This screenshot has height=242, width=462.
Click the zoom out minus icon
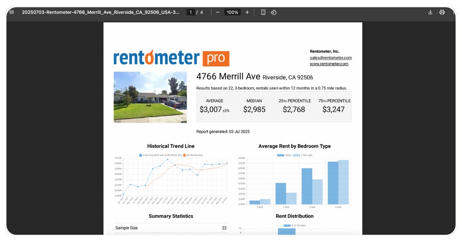tap(218, 12)
